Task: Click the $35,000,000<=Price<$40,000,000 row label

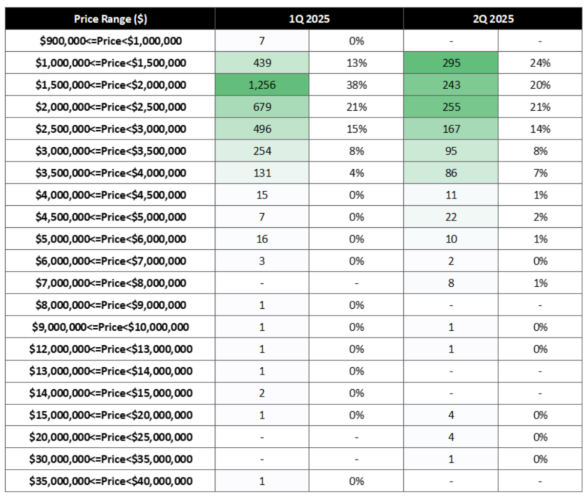Action: (x=110, y=481)
